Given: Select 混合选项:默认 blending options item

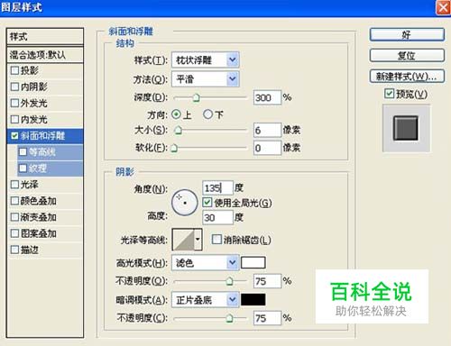Looking at the screenshot, I should pos(45,55).
